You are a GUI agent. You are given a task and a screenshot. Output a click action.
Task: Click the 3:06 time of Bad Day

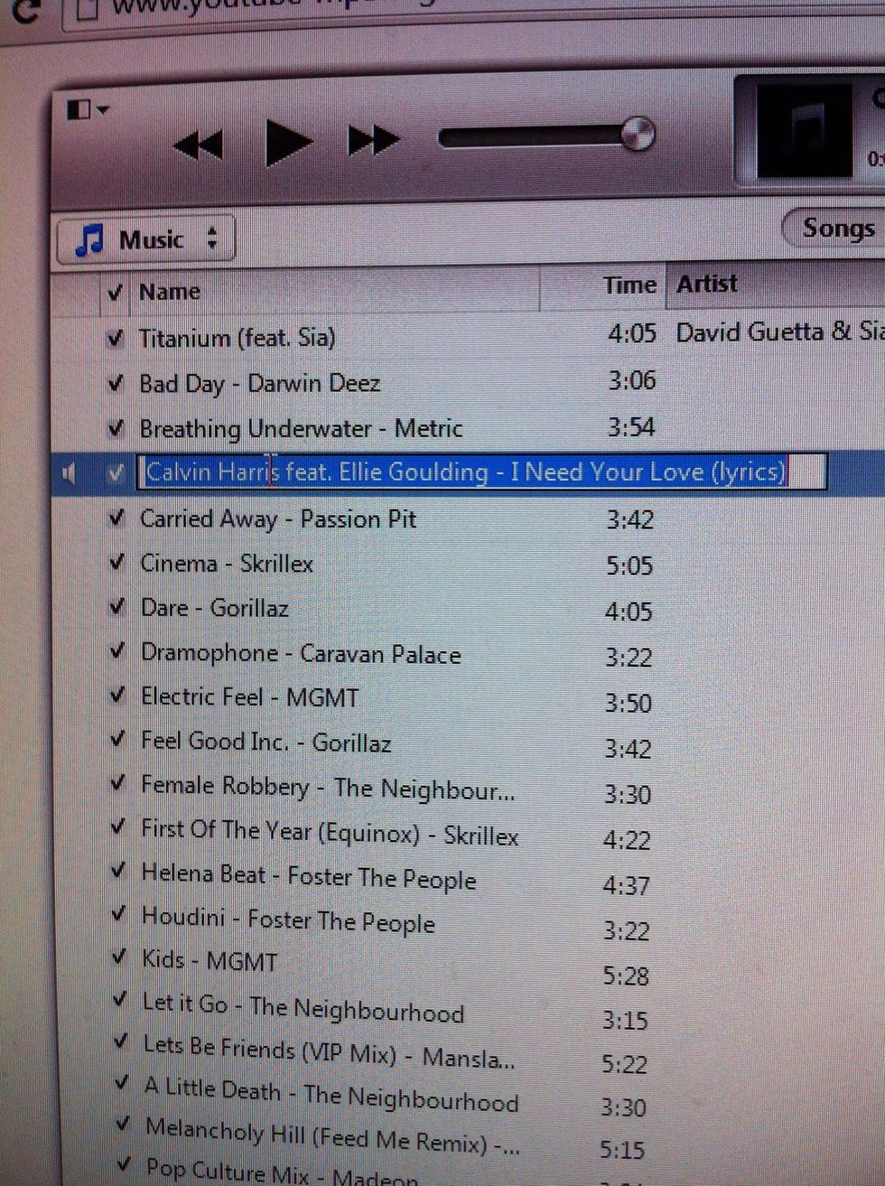(631, 380)
